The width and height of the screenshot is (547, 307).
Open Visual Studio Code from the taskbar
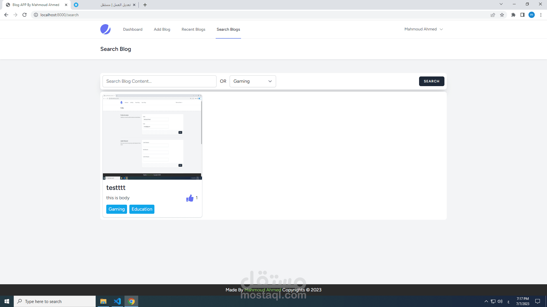(117, 301)
